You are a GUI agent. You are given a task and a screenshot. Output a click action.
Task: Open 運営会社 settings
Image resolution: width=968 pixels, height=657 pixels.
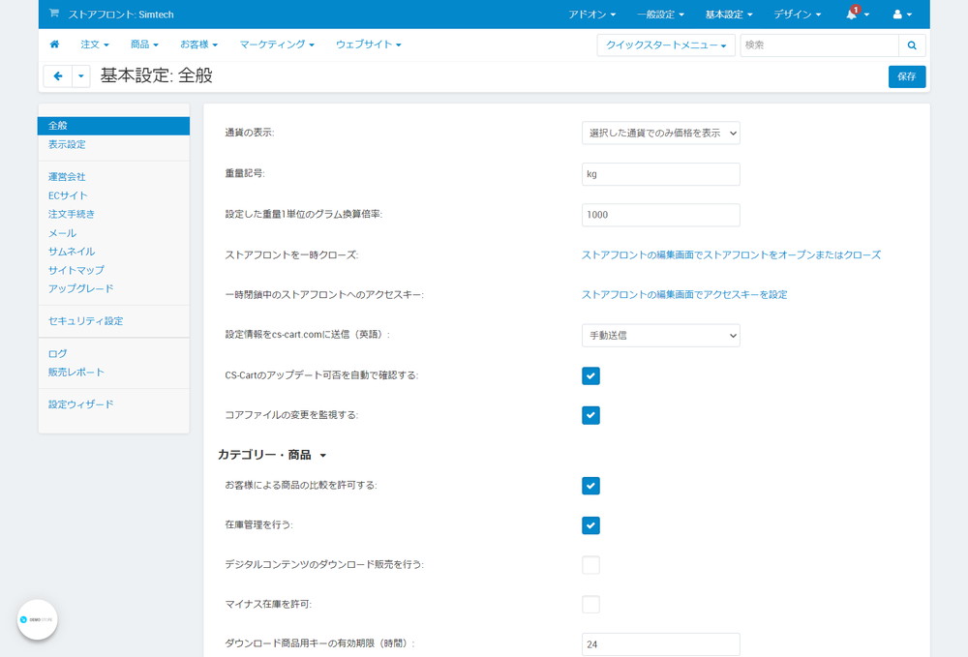click(67, 176)
